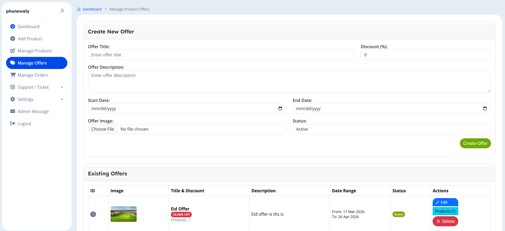Expand the Settings submenu arrow
This screenshot has width=505, height=231.
(62, 99)
